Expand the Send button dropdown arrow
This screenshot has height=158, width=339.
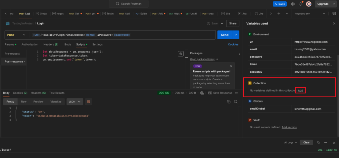(236, 35)
